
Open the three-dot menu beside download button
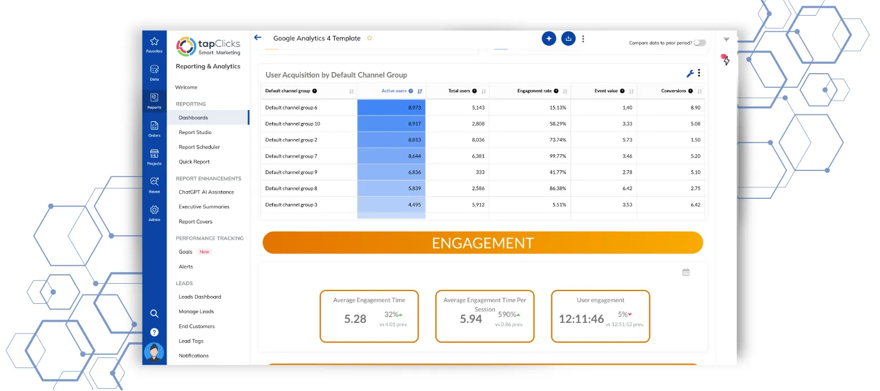coord(583,39)
